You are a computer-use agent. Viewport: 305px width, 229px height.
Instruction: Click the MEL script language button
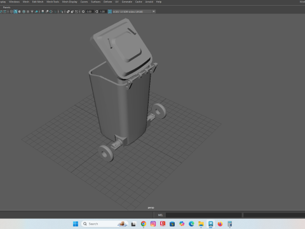click(160, 215)
